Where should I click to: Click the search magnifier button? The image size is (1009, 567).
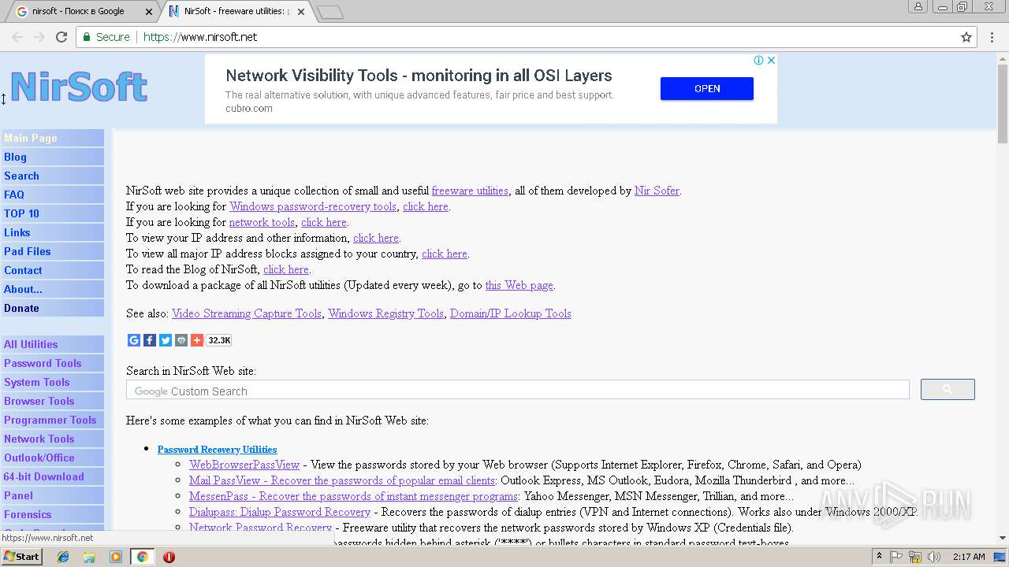(x=948, y=389)
